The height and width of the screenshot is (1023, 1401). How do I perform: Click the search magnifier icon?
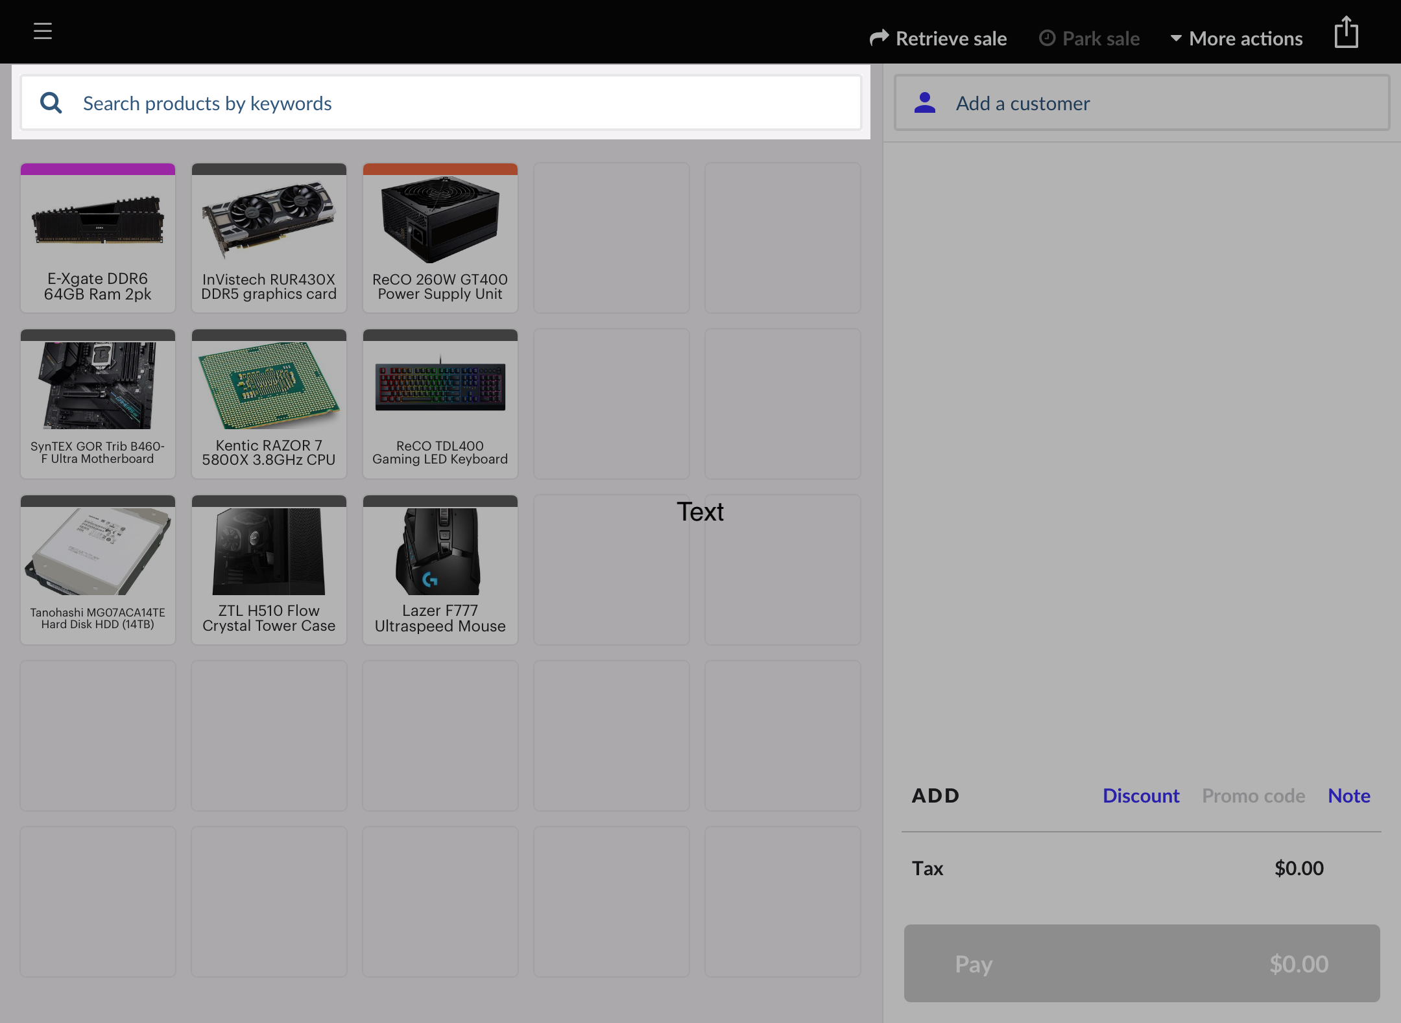(51, 102)
